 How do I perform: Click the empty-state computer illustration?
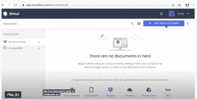tap(120, 44)
